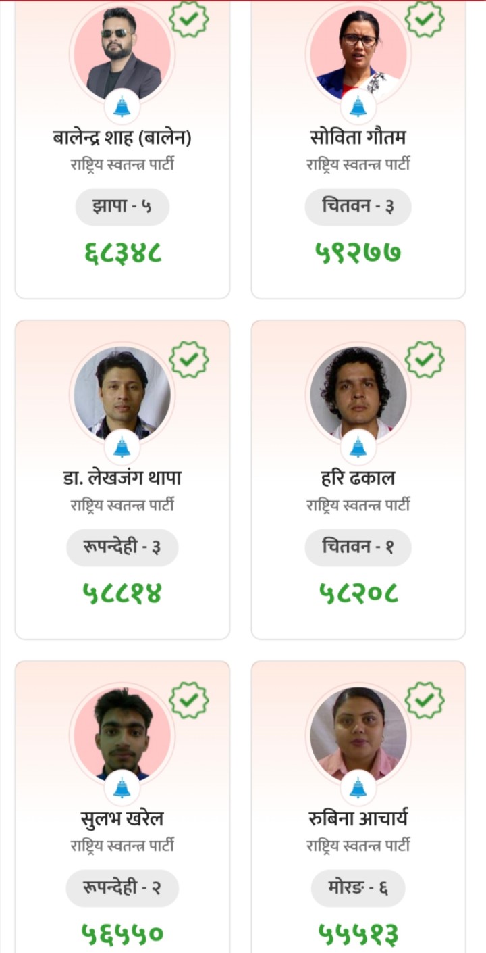Viewport: 486px width, 953px height.
Task: Click the party label under सोविता गौतम's name
Action: [358, 164]
